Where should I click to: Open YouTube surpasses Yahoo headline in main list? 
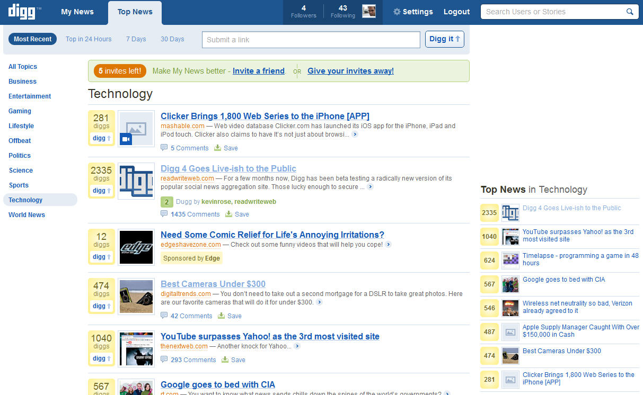270,336
